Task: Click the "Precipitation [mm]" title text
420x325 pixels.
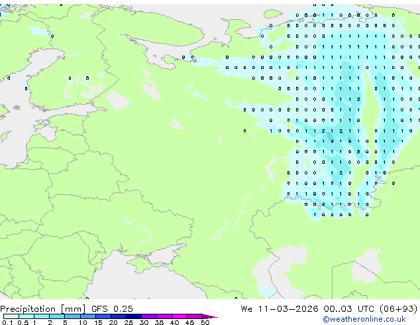Action: tap(43, 309)
